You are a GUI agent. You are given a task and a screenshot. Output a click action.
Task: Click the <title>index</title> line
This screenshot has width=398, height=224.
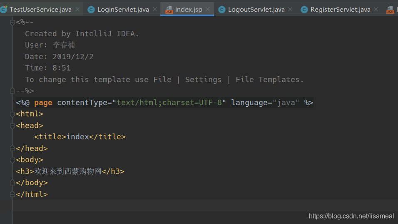pos(80,137)
